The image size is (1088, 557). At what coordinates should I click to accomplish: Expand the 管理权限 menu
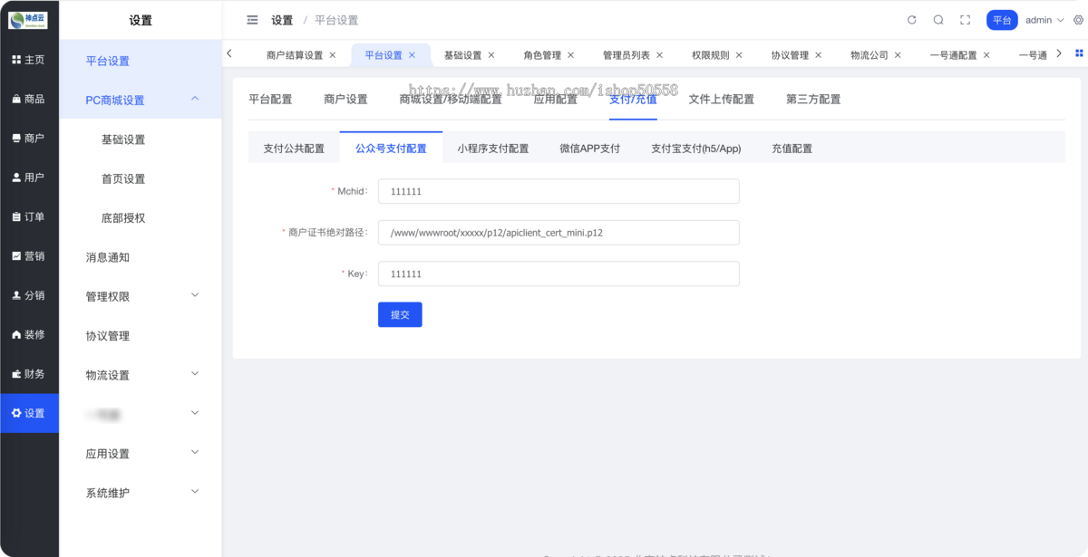(195, 295)
